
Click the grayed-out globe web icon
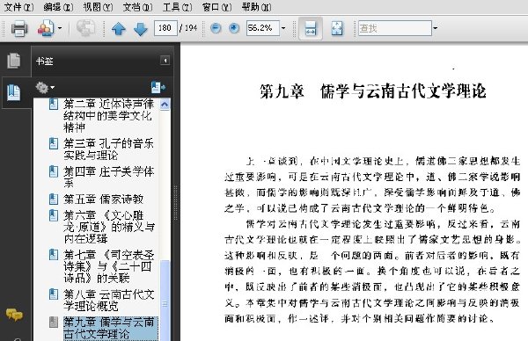pyautogui.click(x=85, y=28)
